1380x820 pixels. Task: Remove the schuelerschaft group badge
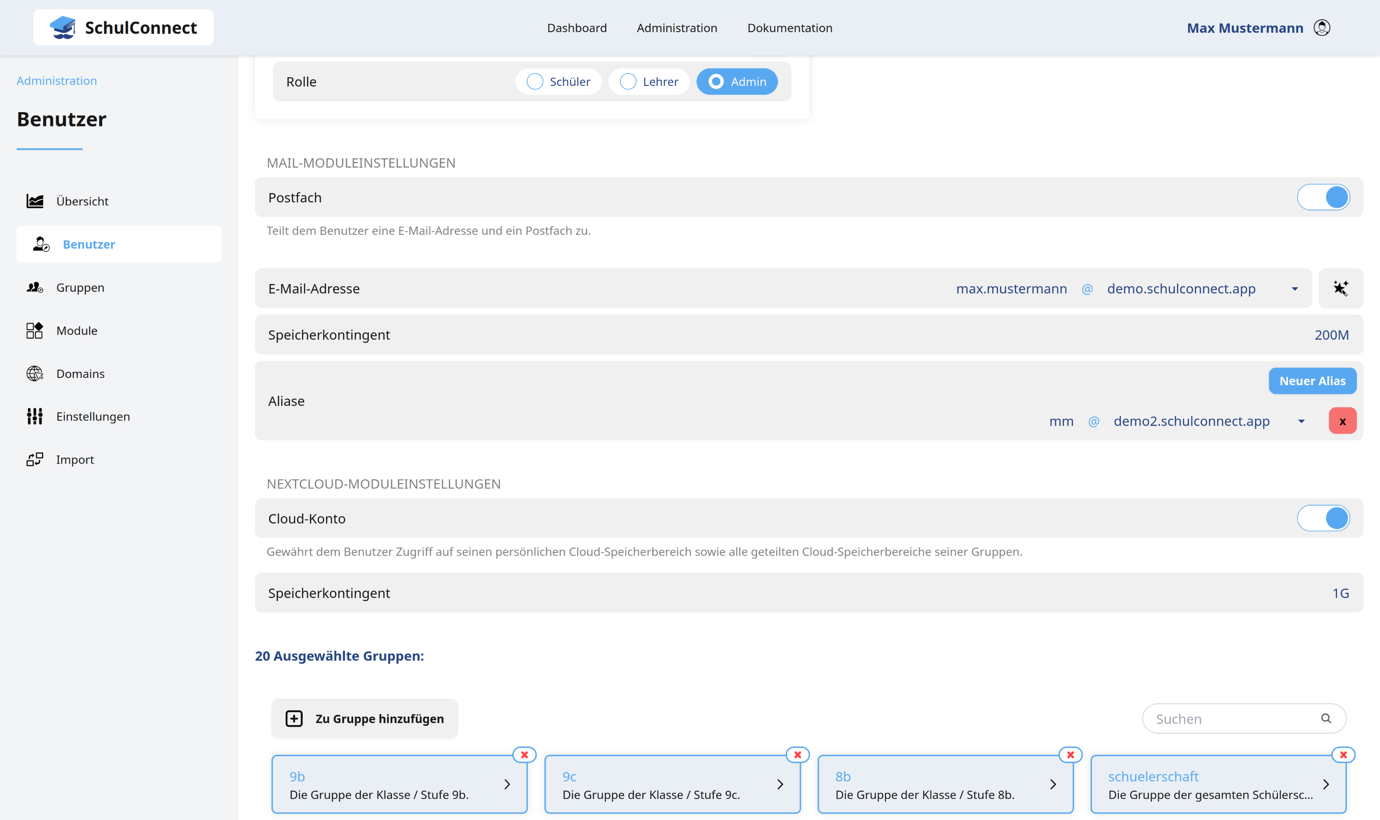coord(1343,755)
